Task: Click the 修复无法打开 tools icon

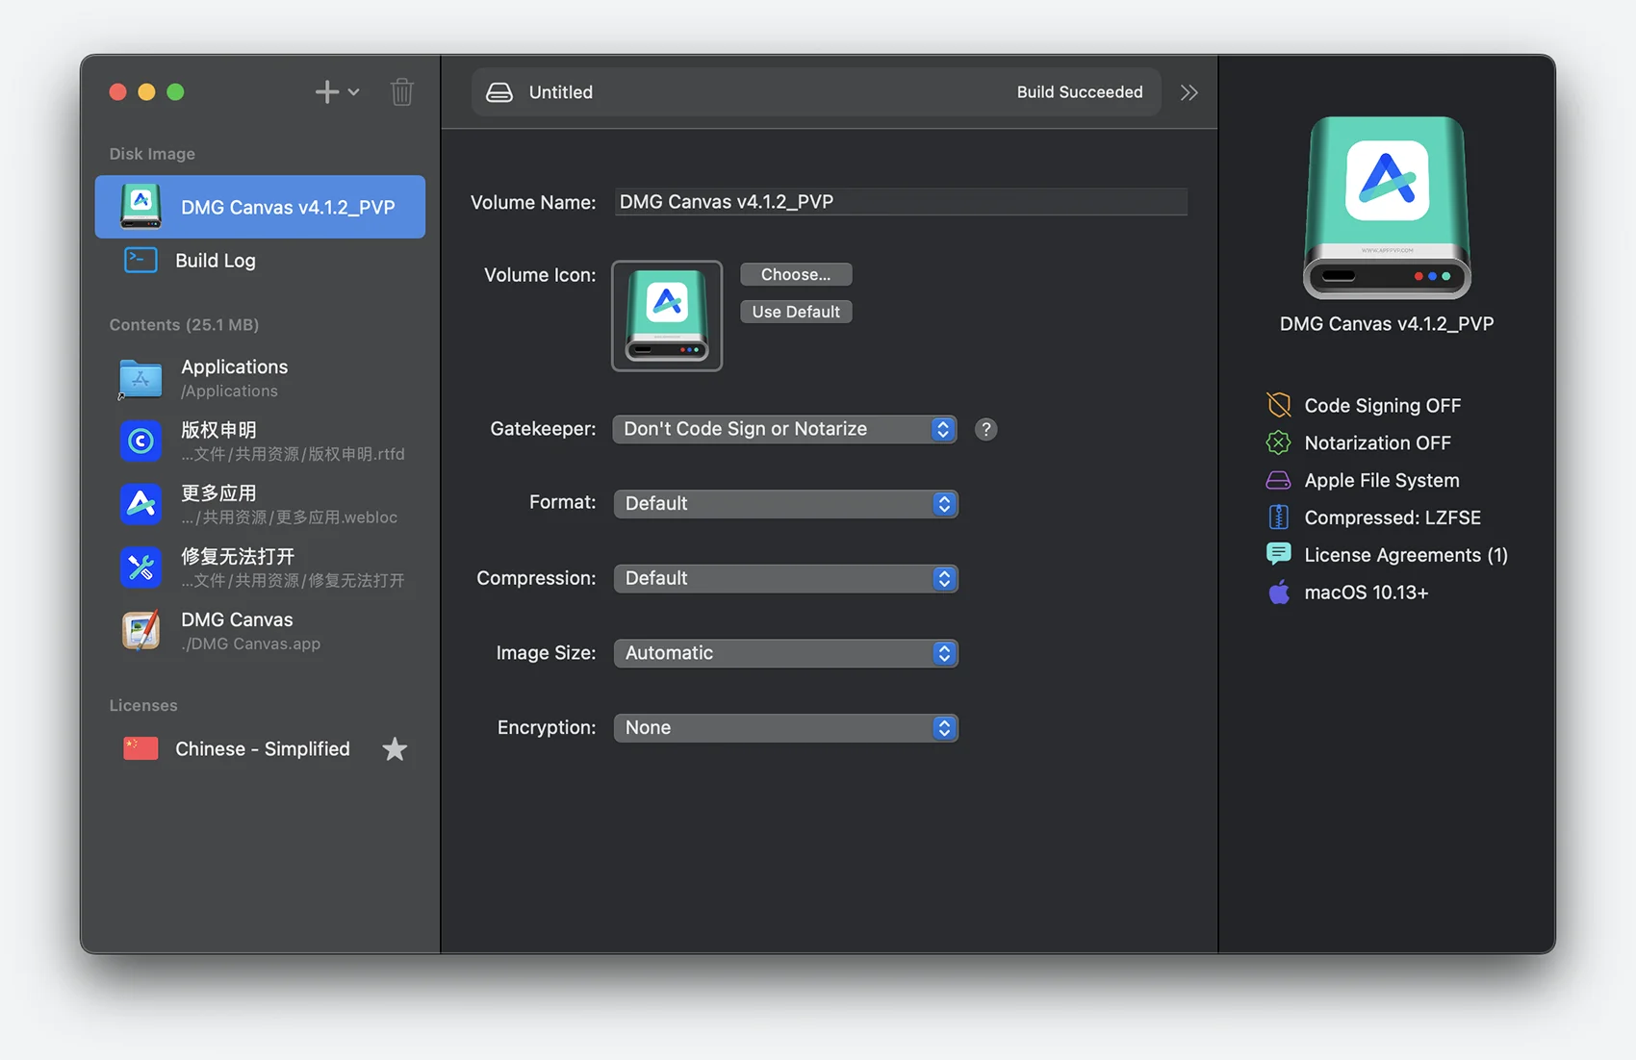Action: click(141, 568)
